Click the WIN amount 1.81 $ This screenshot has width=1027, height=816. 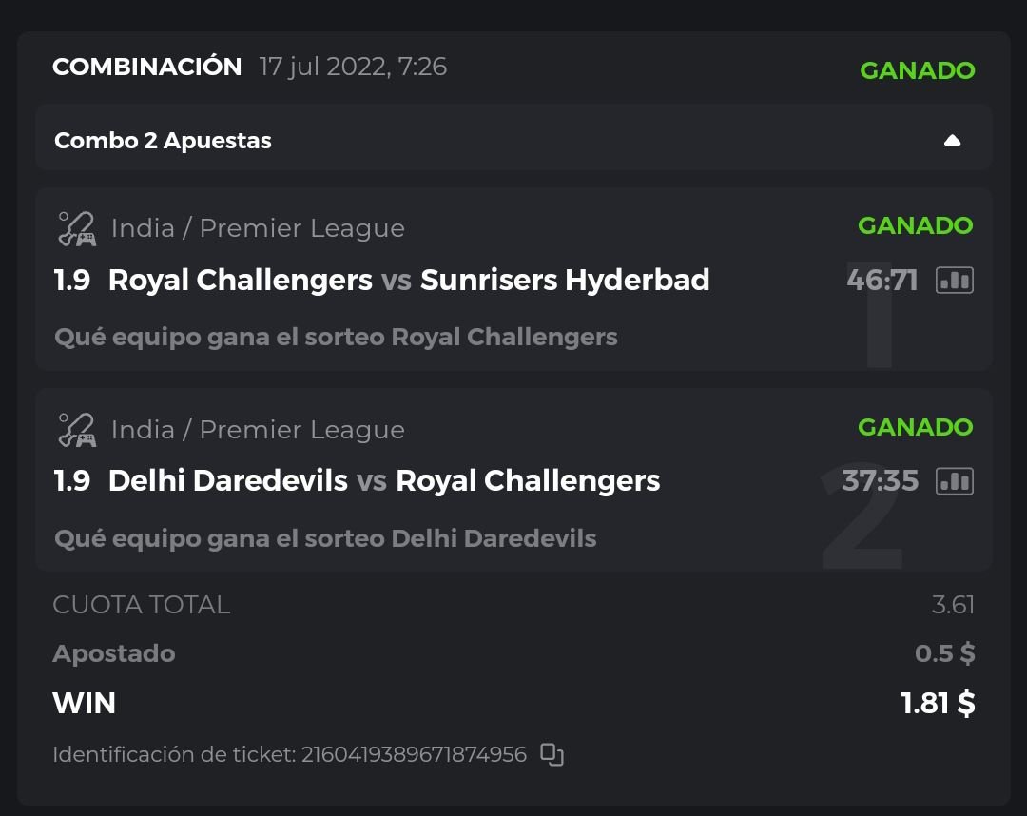pyautogui.click(x=938, y=703)
